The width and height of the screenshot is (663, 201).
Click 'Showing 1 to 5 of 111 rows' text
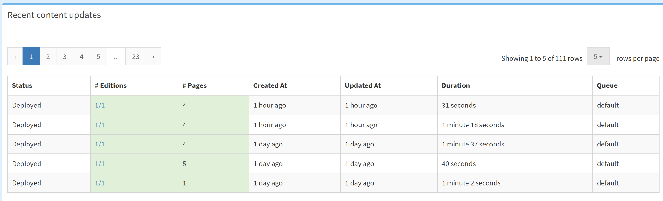click(542, 58)
